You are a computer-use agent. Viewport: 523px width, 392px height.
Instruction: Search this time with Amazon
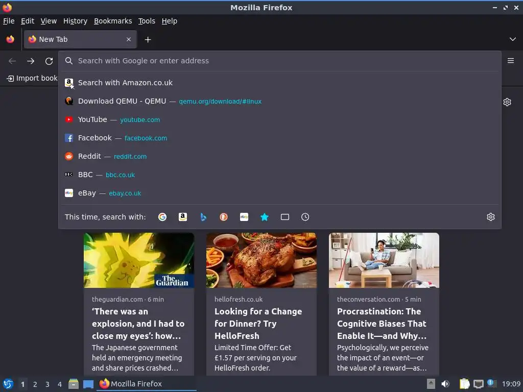pos(183,217)
